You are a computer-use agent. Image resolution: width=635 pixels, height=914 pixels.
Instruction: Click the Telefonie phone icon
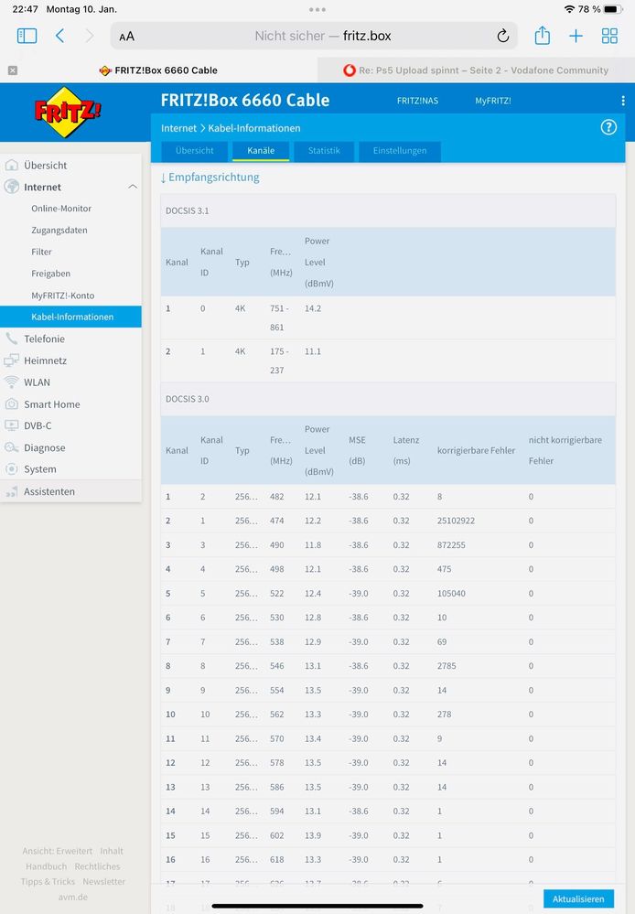(x=11, y=339)
